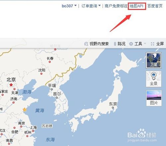Click the 北京 map label
Viewport: 166px width, 146px height.
click(11, 80)
